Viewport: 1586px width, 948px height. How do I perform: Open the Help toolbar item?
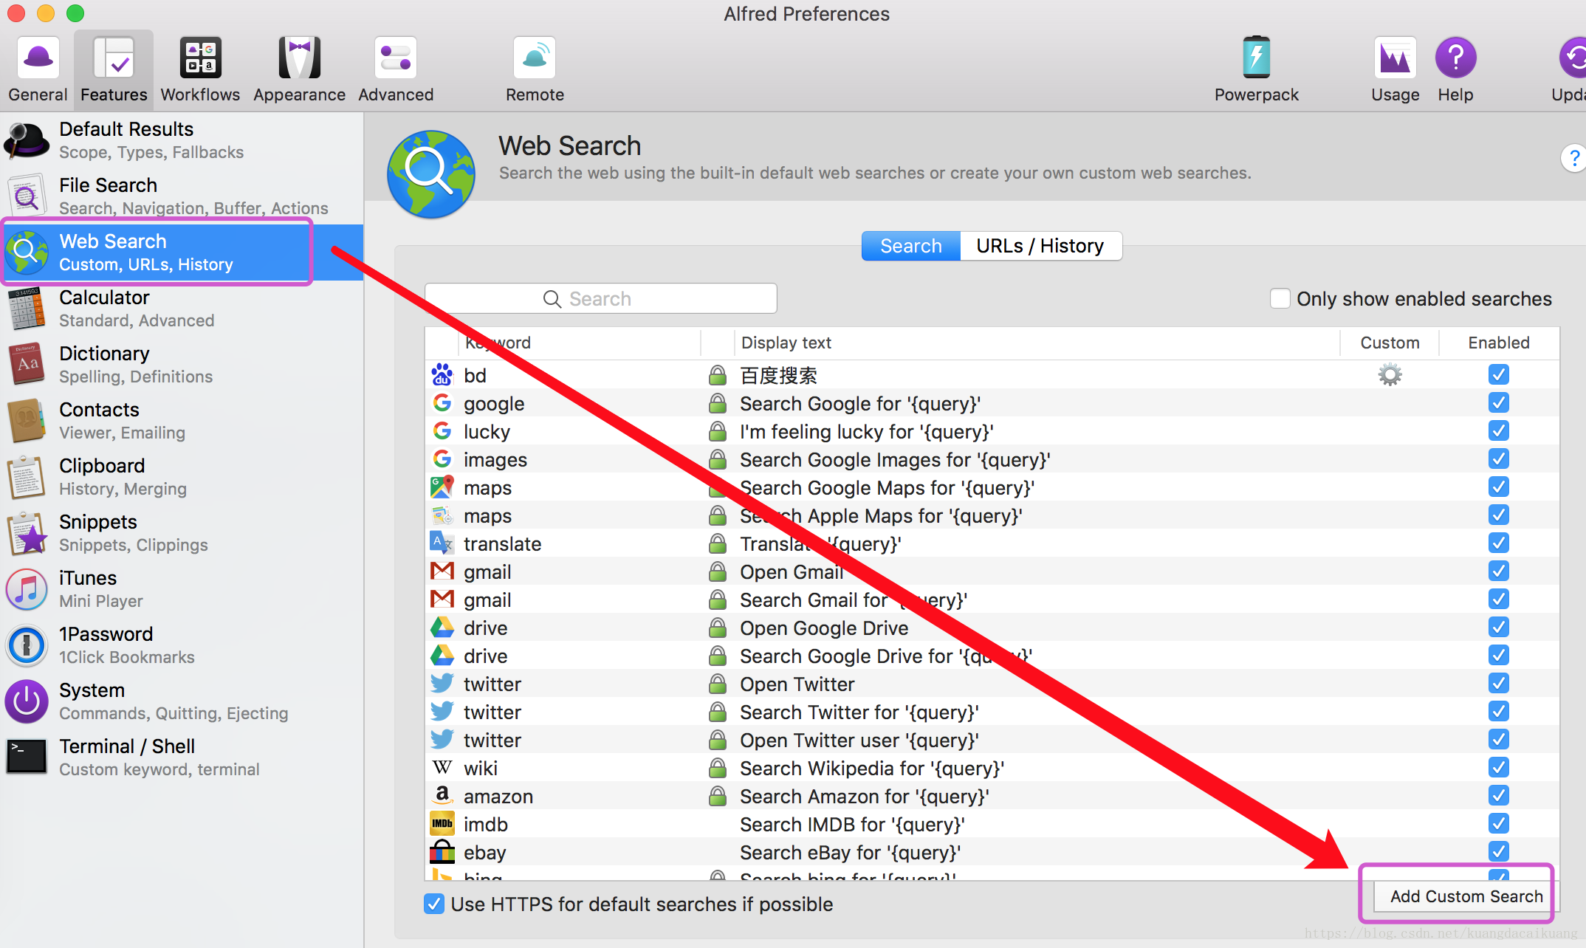1455,69
